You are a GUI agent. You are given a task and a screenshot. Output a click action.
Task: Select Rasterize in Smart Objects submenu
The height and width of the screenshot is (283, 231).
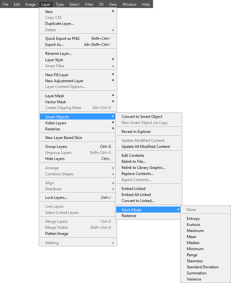click(129, 216)
